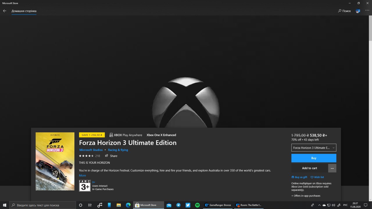The width and height of the screenshot is (372, 209).
Task: Launch Microsoft Edge from taskbar
Action: click(x=128, y=205)
